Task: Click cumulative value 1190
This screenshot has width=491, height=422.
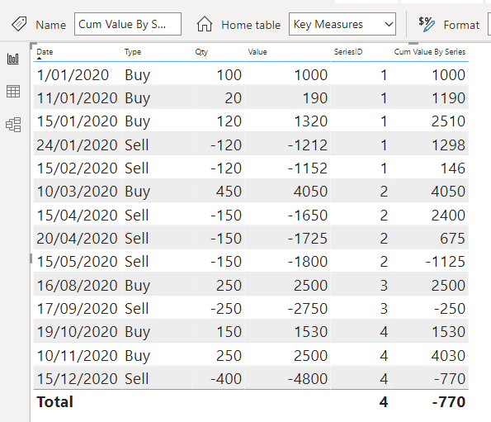Action: coord(449,98)
